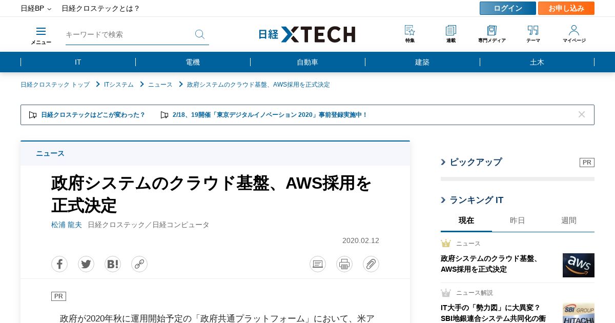615x323 pixels.
Task: Click the お申し込み button
Action: (x=566, y=8)
